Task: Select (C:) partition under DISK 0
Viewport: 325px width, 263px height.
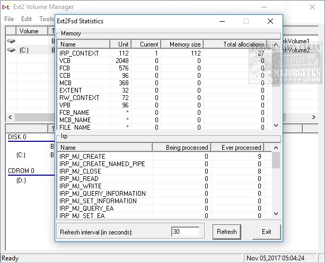Action: 21,155
